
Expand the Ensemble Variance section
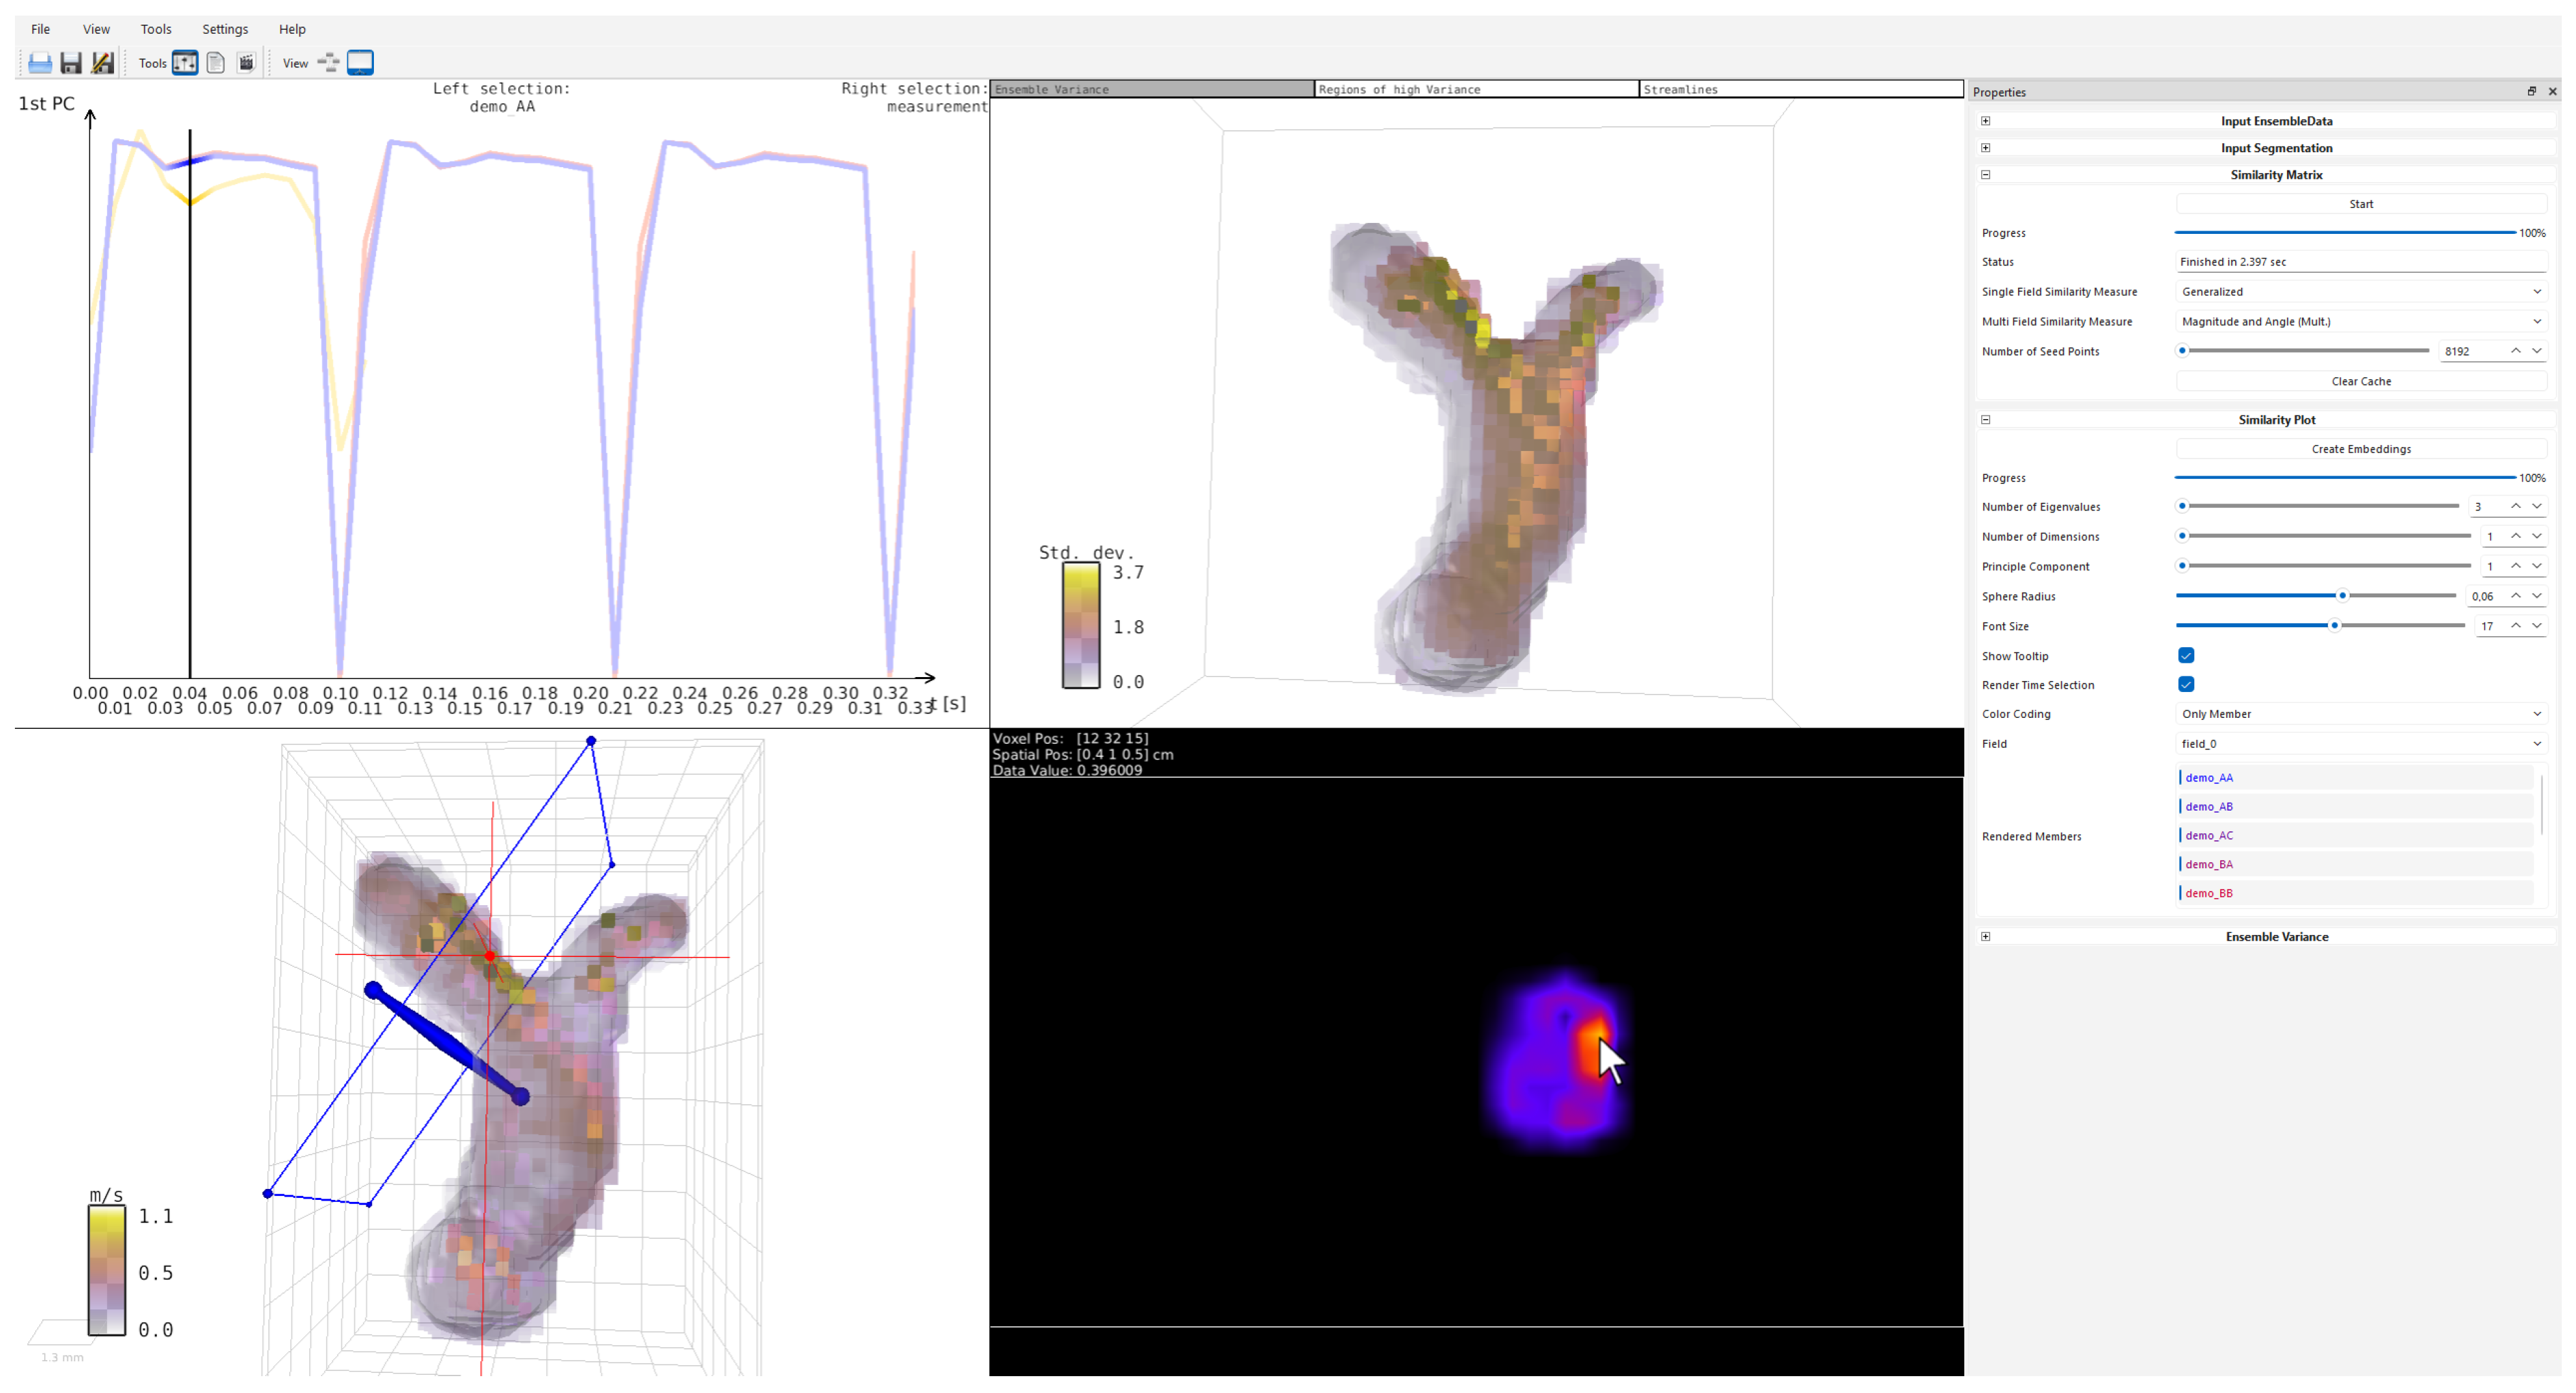pyautogui.click(x=1986, y=937)
